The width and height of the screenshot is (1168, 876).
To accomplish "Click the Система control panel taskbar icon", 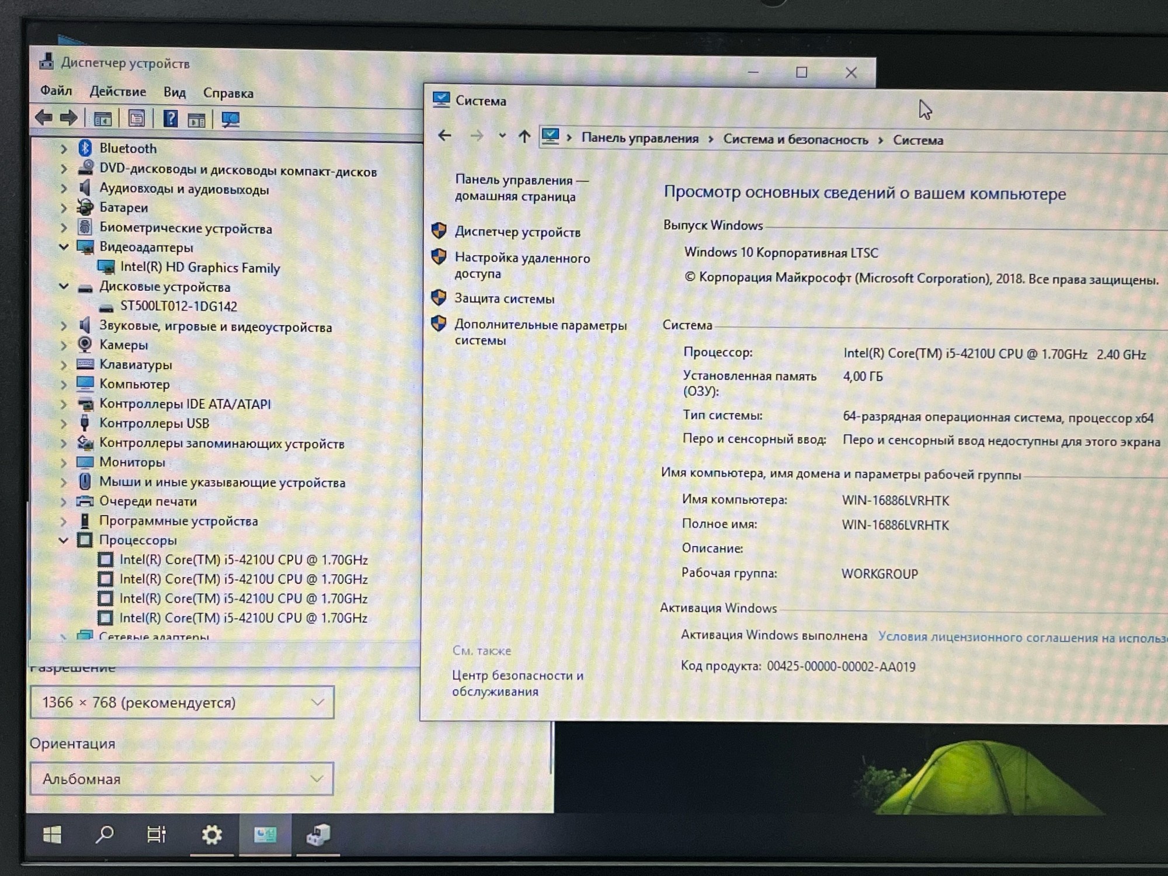I will (265, 835).
